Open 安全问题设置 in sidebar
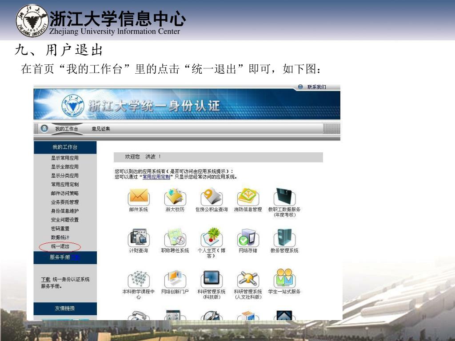This screenshot has width=455, height=341. click(x=65, y=220)
